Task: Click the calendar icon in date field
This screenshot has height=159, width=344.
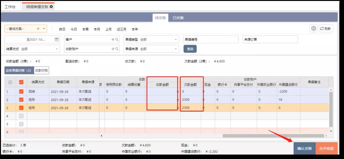Action: 57,39
